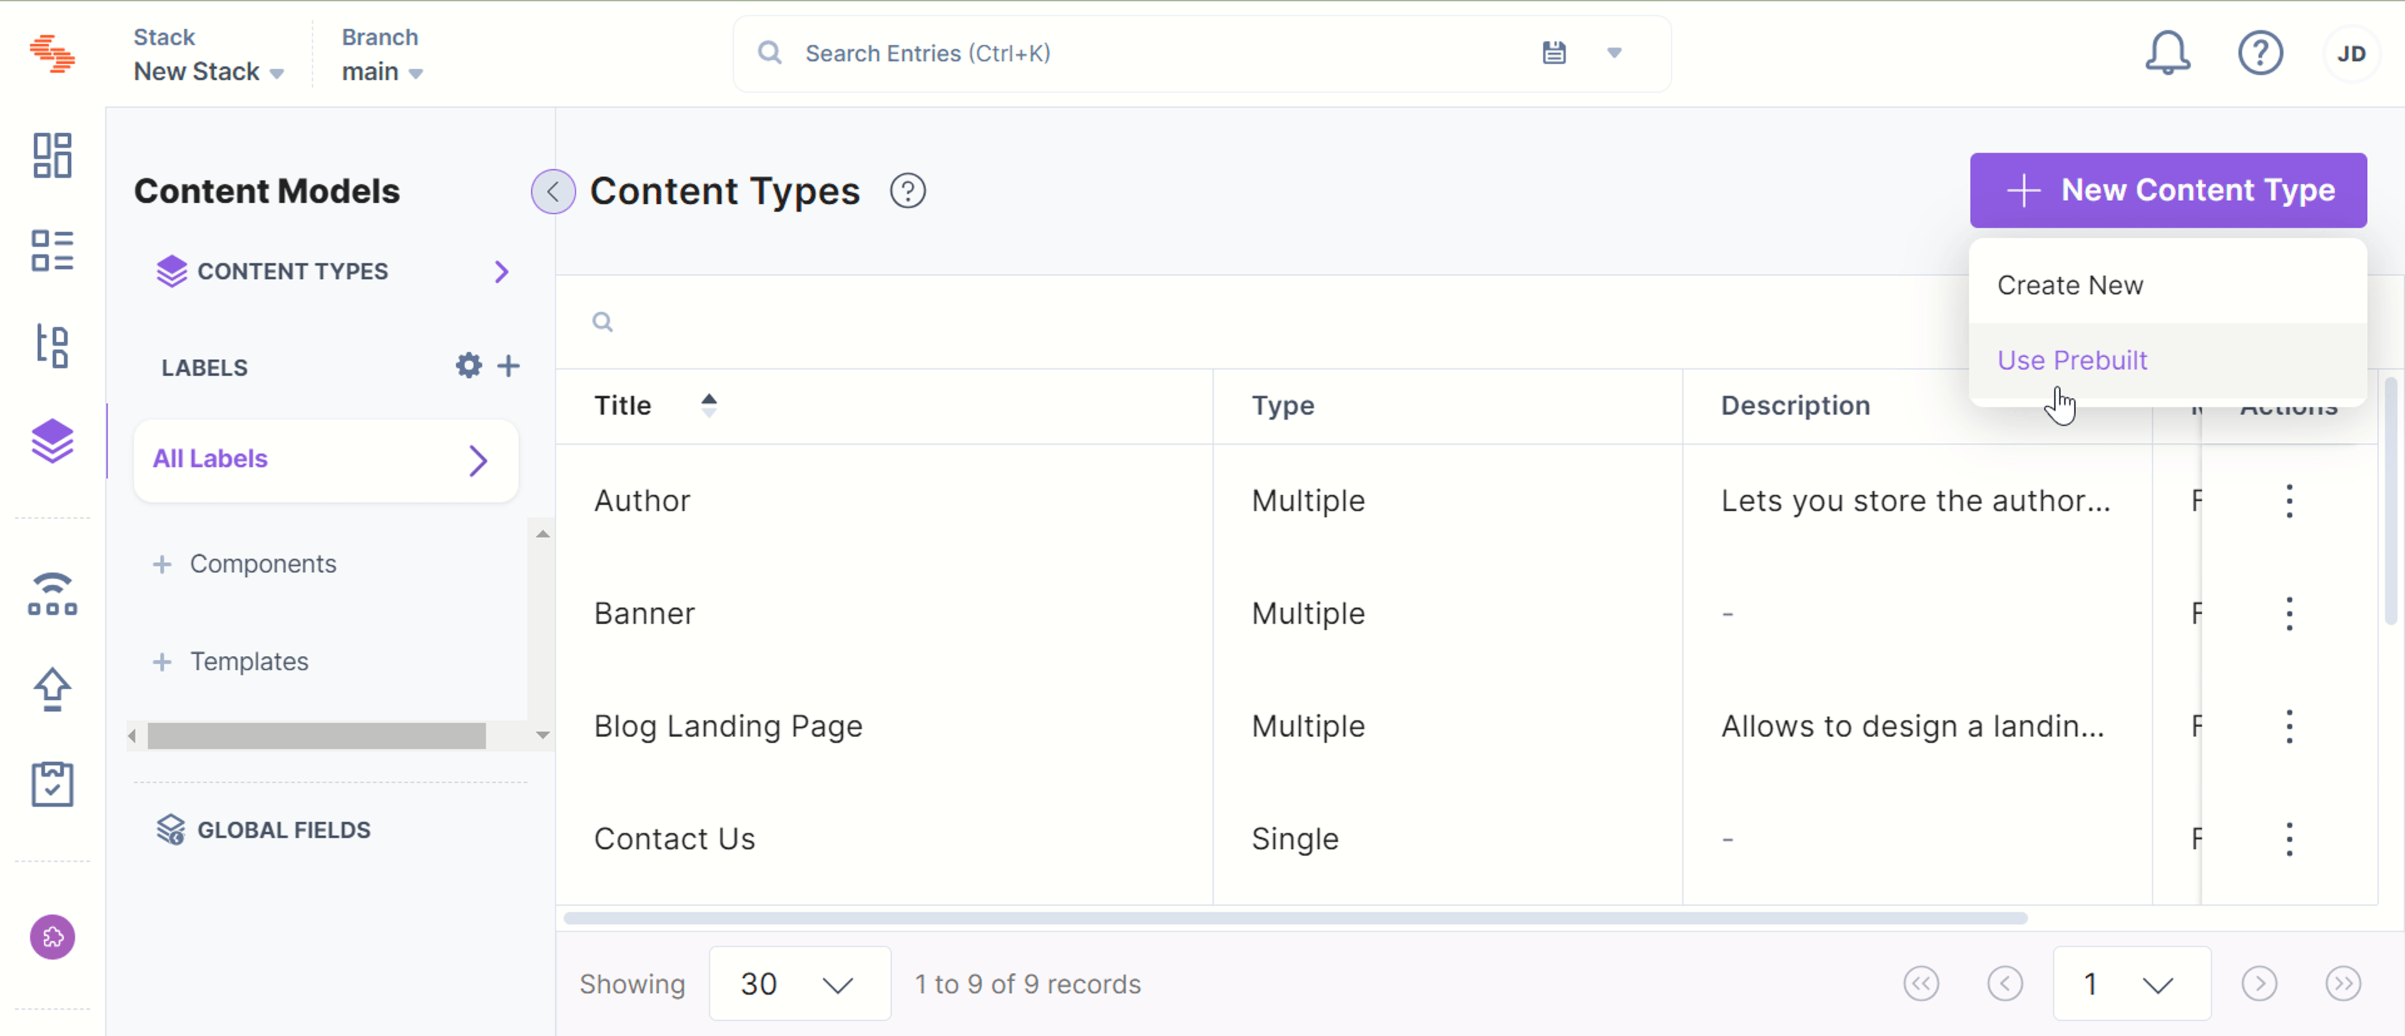
Task: Click the table vertical scrollbar thumb
Action: click(2390, 501)
